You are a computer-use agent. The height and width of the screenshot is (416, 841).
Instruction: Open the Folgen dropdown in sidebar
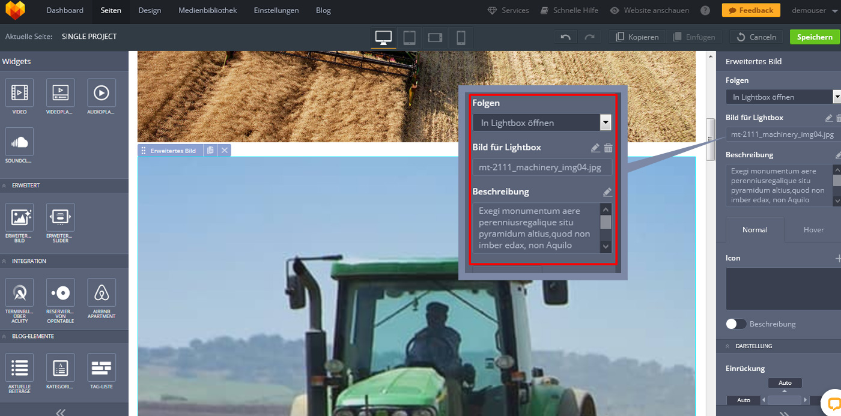coord(781,97)
